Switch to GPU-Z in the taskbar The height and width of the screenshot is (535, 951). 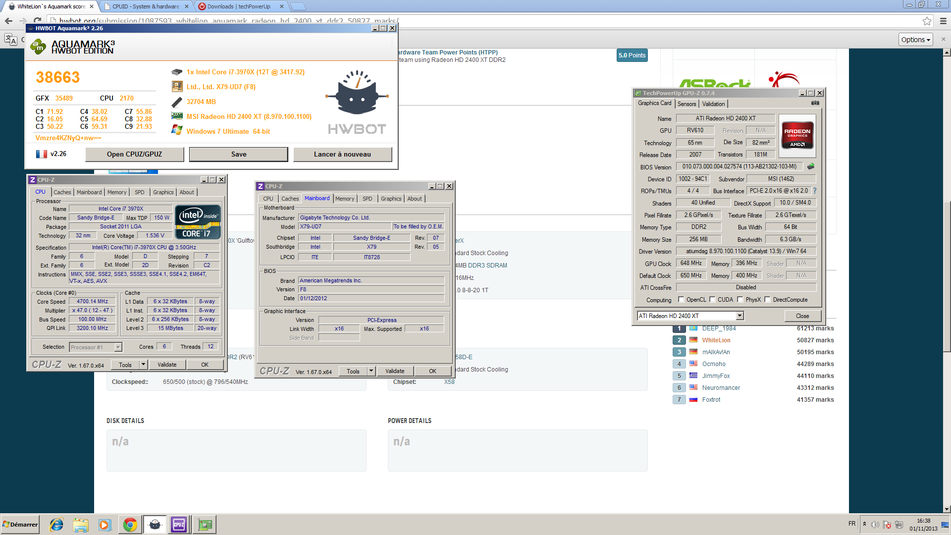(x=205, y=525)
